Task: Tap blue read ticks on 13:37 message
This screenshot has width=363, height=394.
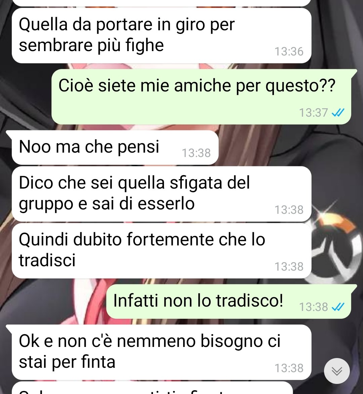Action: 338,113
